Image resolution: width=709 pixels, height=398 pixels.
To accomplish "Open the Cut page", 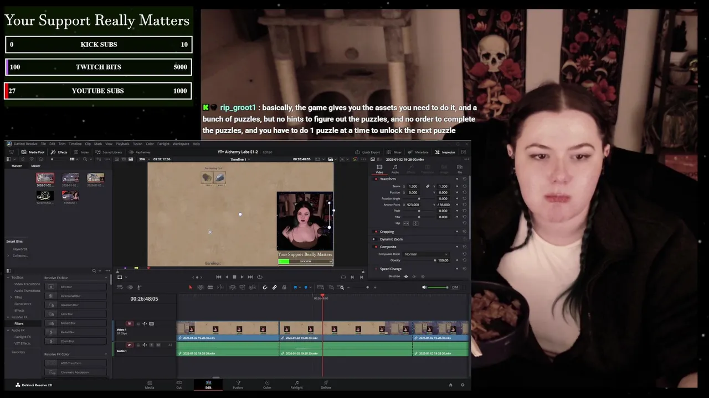I will coord(179,384).
